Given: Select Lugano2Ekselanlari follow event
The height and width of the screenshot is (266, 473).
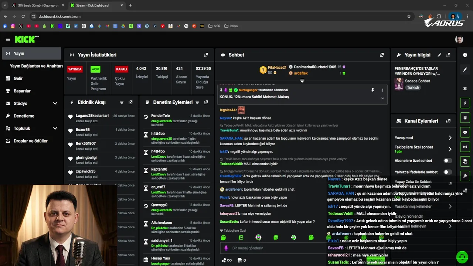Looking at the screenshot, I should [102, 118].
